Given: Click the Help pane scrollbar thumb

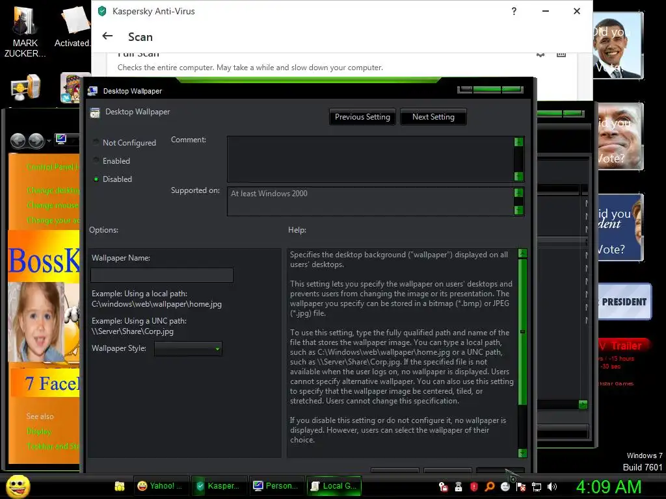Looking at the screenshot, I should (522, 332).
